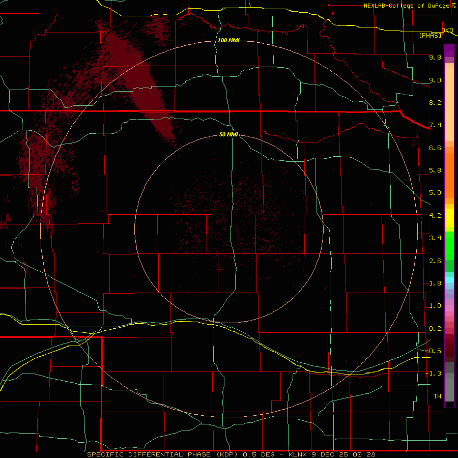Screen dimensions: 458x458
Task: Click the TH threshold label on scale
Action: pyautogui.click(x=437, y=396)
